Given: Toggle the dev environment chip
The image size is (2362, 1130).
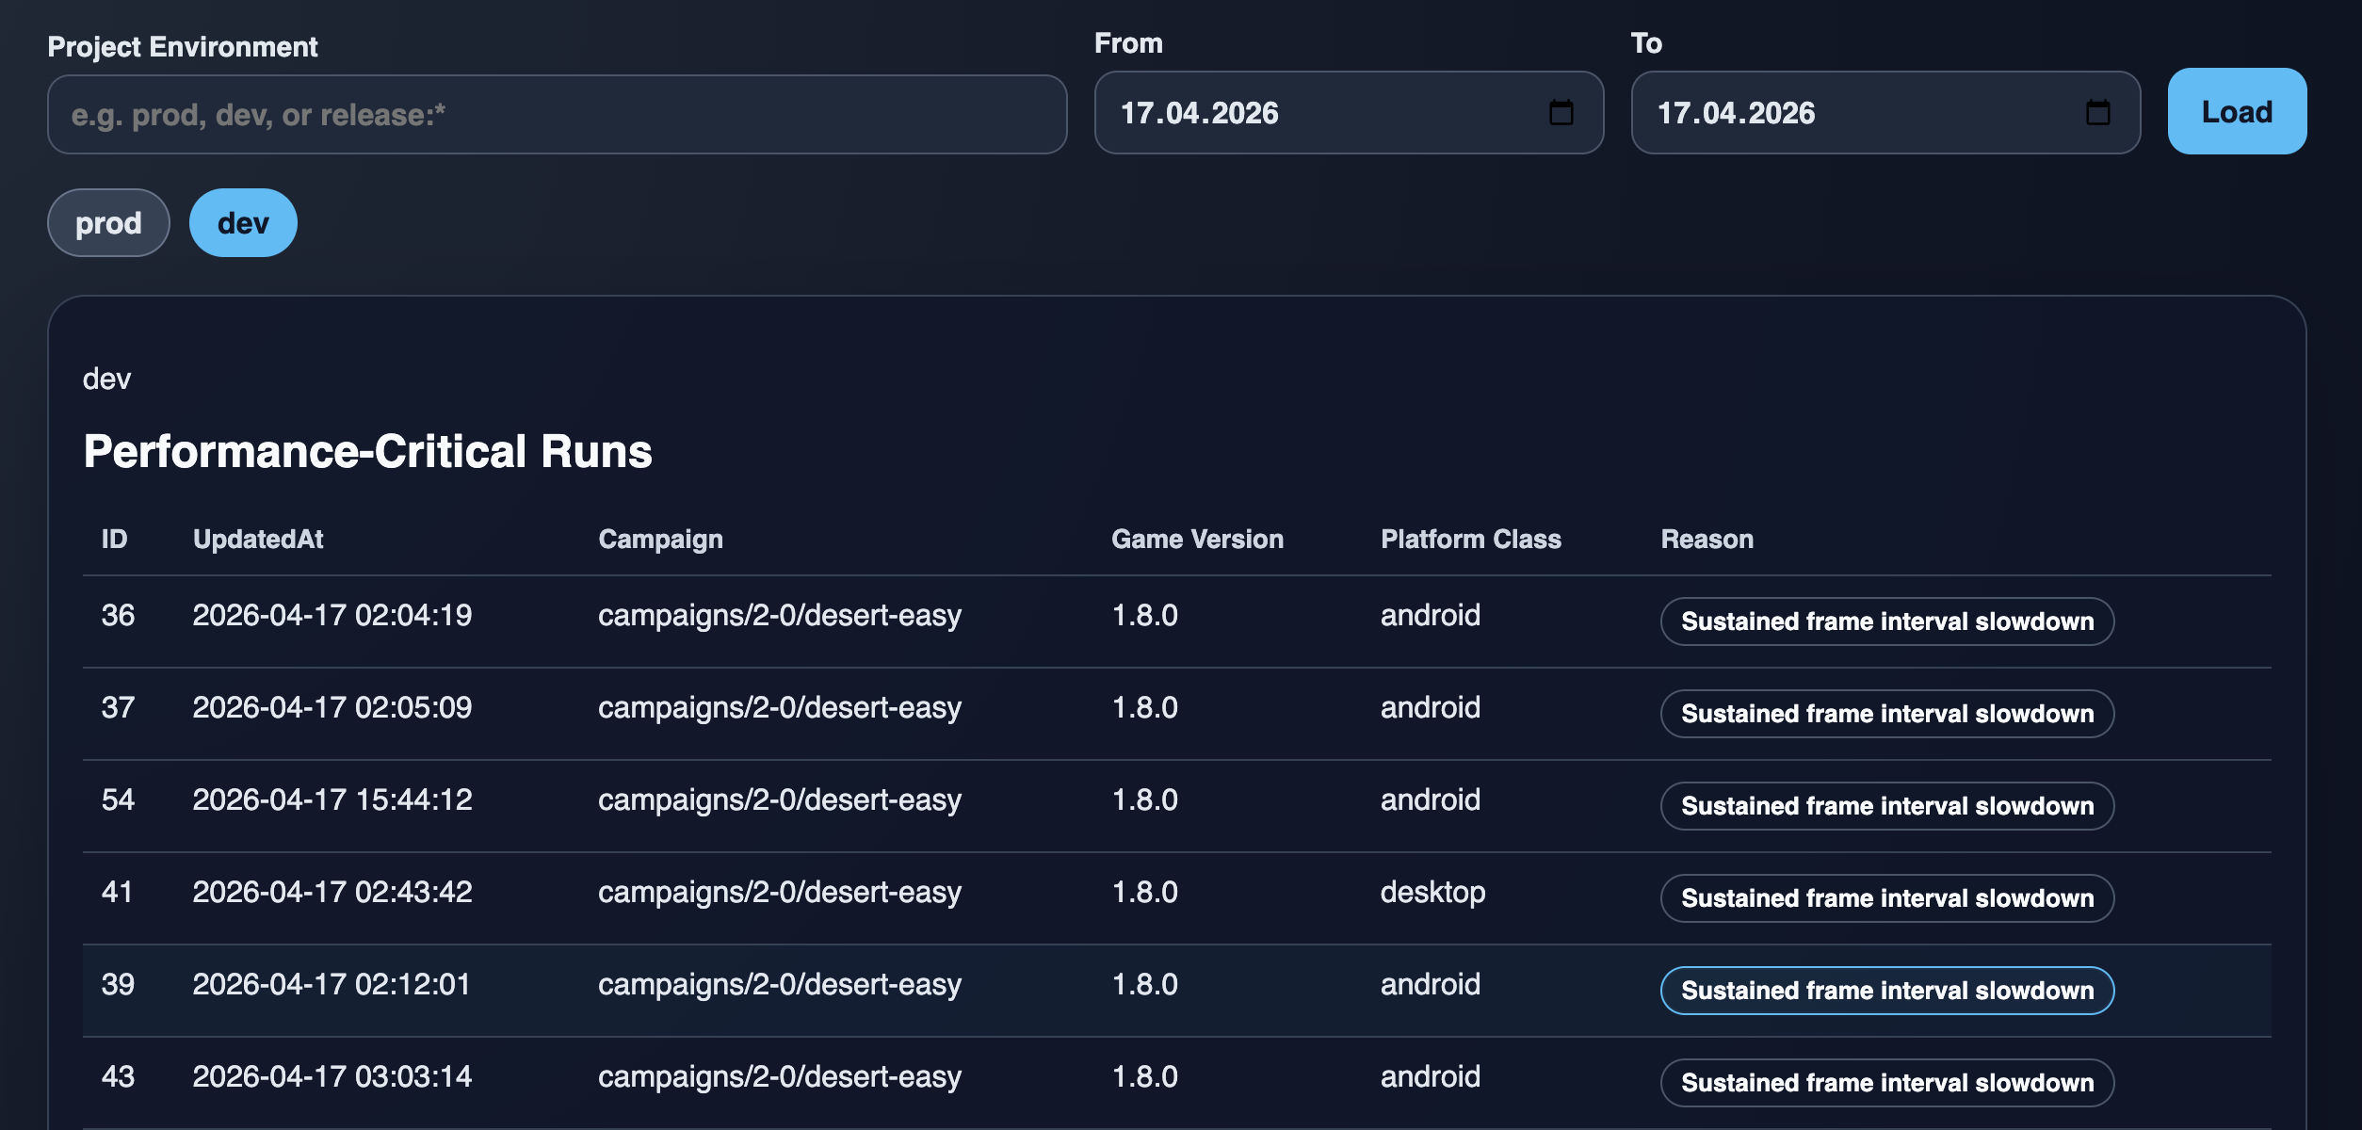Looking at the screenshot, I should (x=243, y=223).
